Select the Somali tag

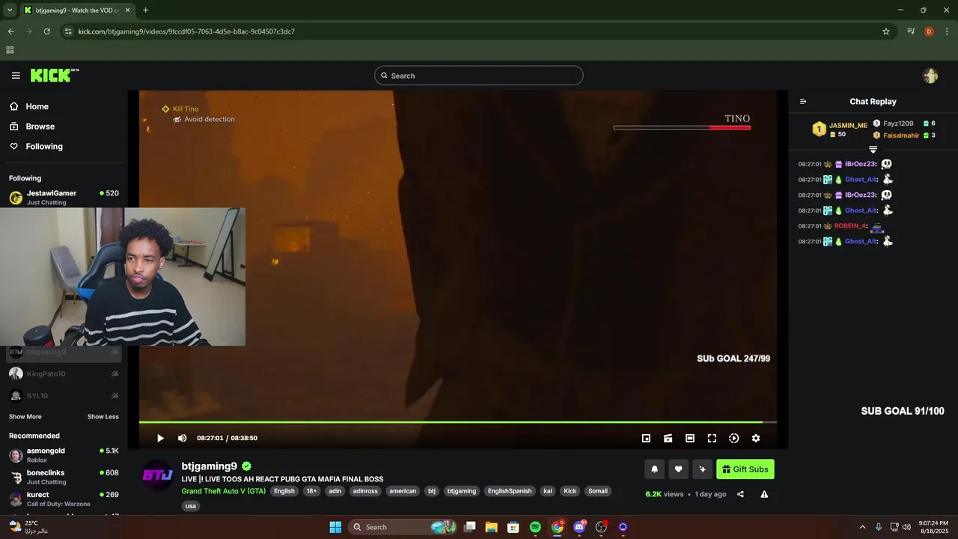pyautogui.click(x=597, y=491)
